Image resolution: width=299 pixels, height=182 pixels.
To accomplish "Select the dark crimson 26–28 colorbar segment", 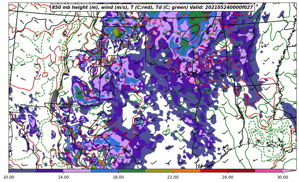I will [241, 170].
